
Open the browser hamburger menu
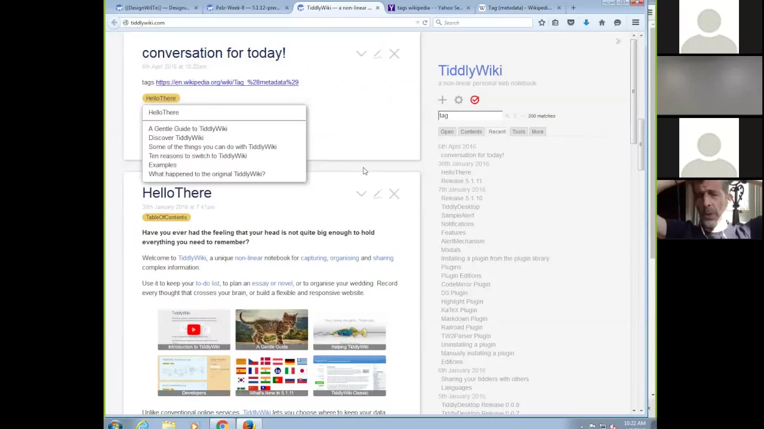pos(636,23)
